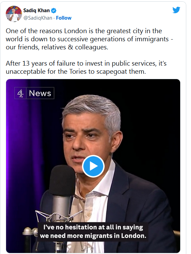191x254 pixels.
Task: Play the Channel 4 News video
Action: pyautogui.click(x=93, y=166)
